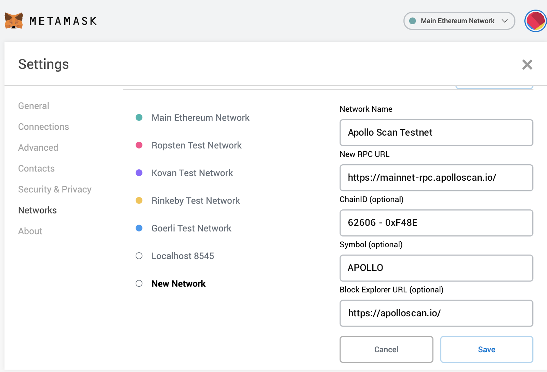Select Goerli Test Network in list
Image resolution: width=547 pixels, height=372 pixels.
coord(191,228)
